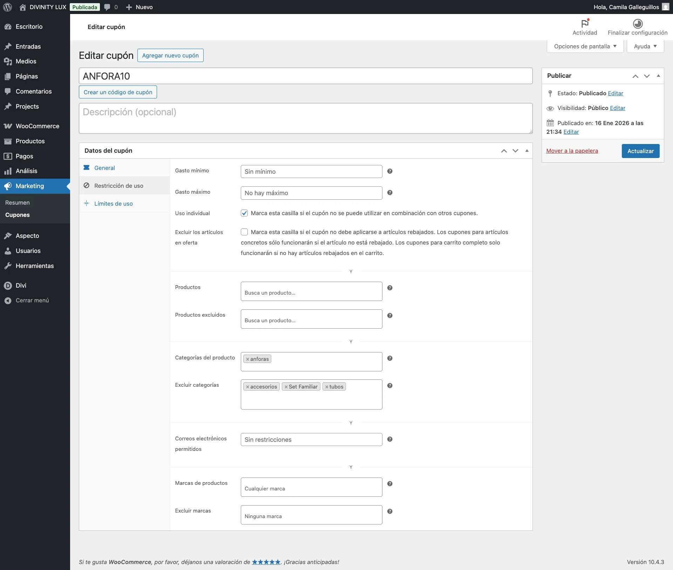Click the Finalizar configuración progress icon
The width and height of the screenshot is (673, 570).
click(638, 23)
